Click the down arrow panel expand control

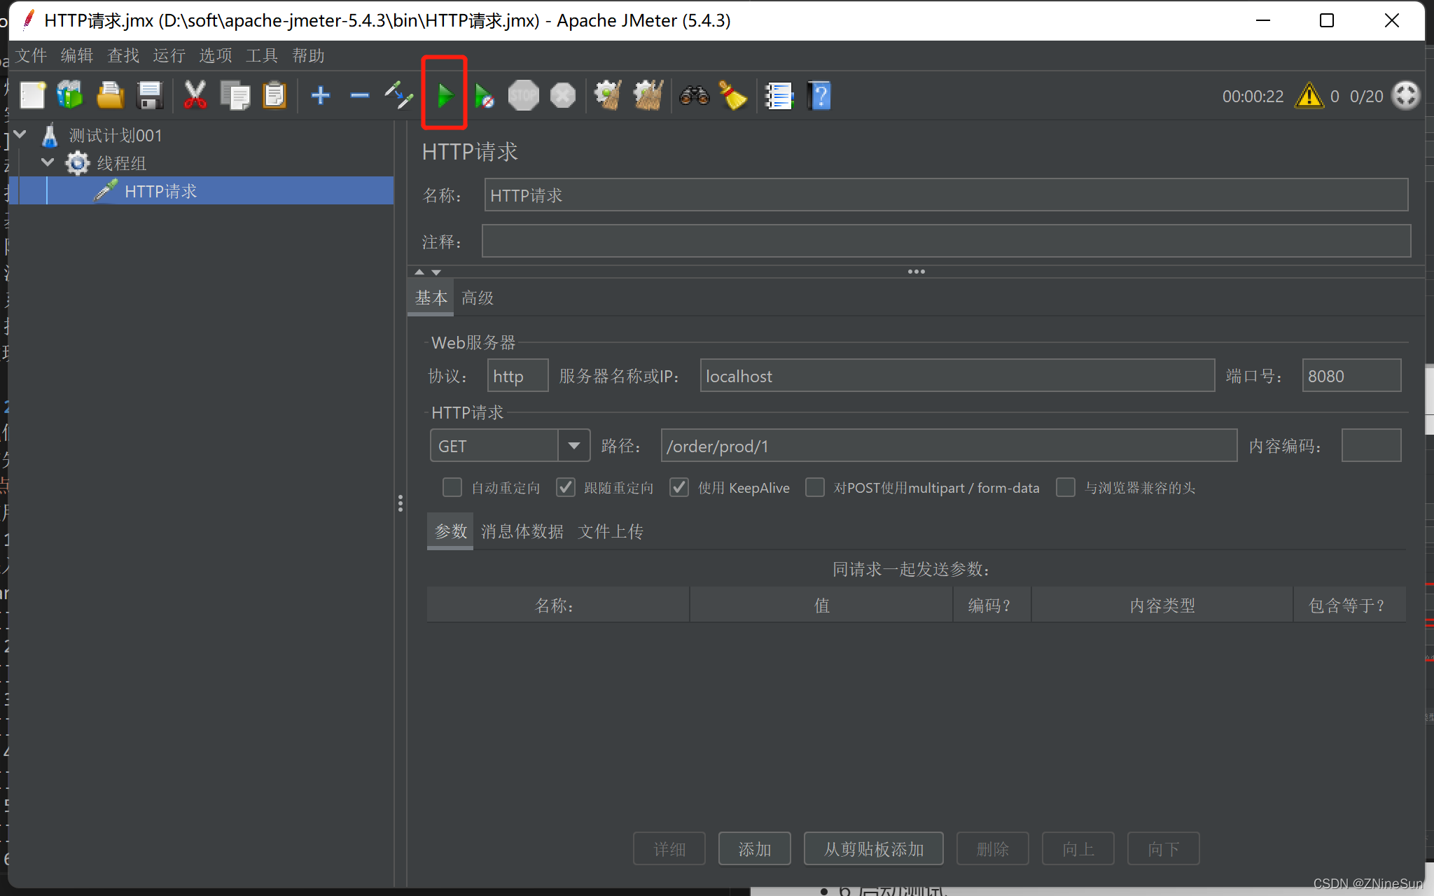click(x=436, y=272)
